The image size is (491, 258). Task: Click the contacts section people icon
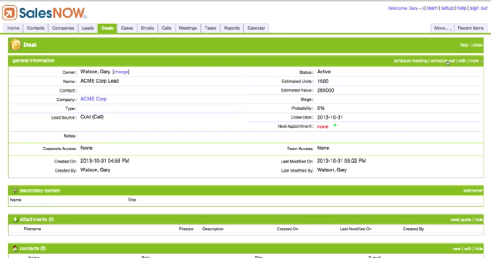coord(15,248)
